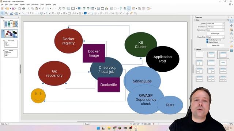
Task: Select the Ellipse drawing tool
Action: pyautogui.click(x=31, y=13)
